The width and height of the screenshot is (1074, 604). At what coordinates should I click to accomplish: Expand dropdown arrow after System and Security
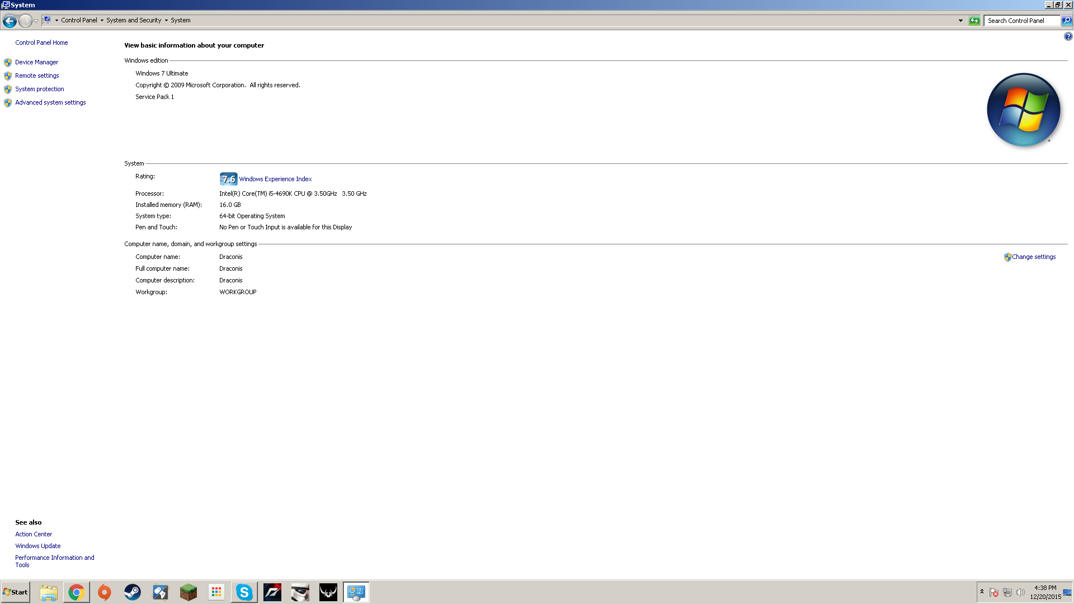click(166, 20)
